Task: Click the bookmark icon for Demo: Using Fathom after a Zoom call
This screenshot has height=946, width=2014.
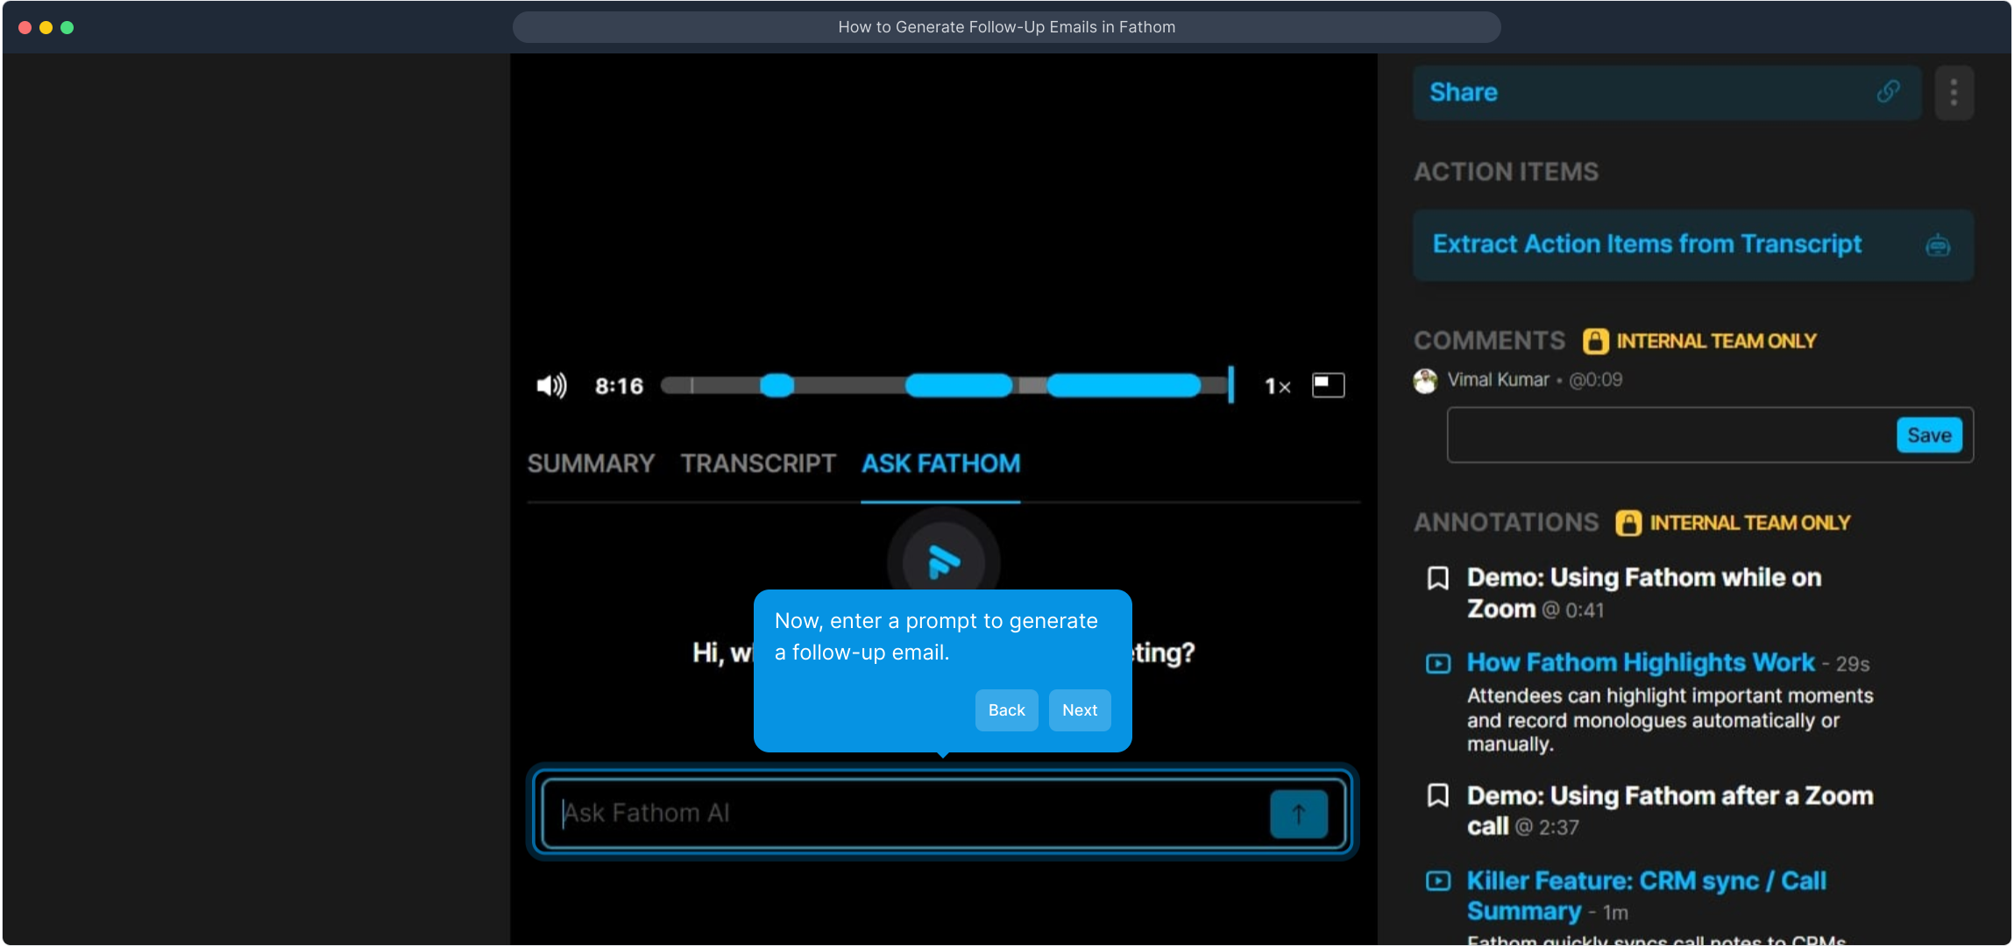Action: coord(1437,795)
